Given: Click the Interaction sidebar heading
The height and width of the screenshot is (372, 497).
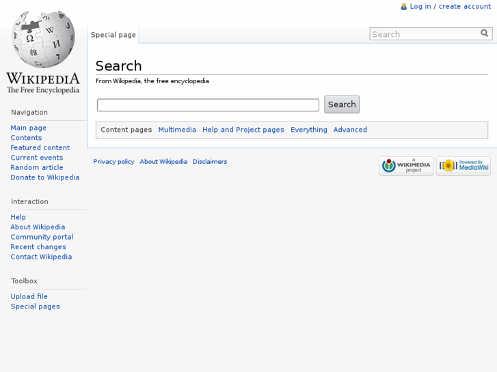Looking at the screenshot, I should (x=30, y=201).
